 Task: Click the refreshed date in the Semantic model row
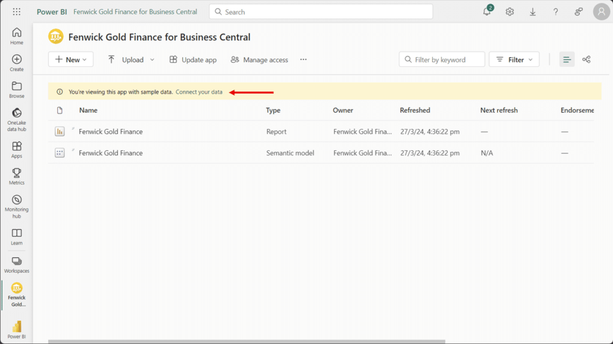(430, 153)
